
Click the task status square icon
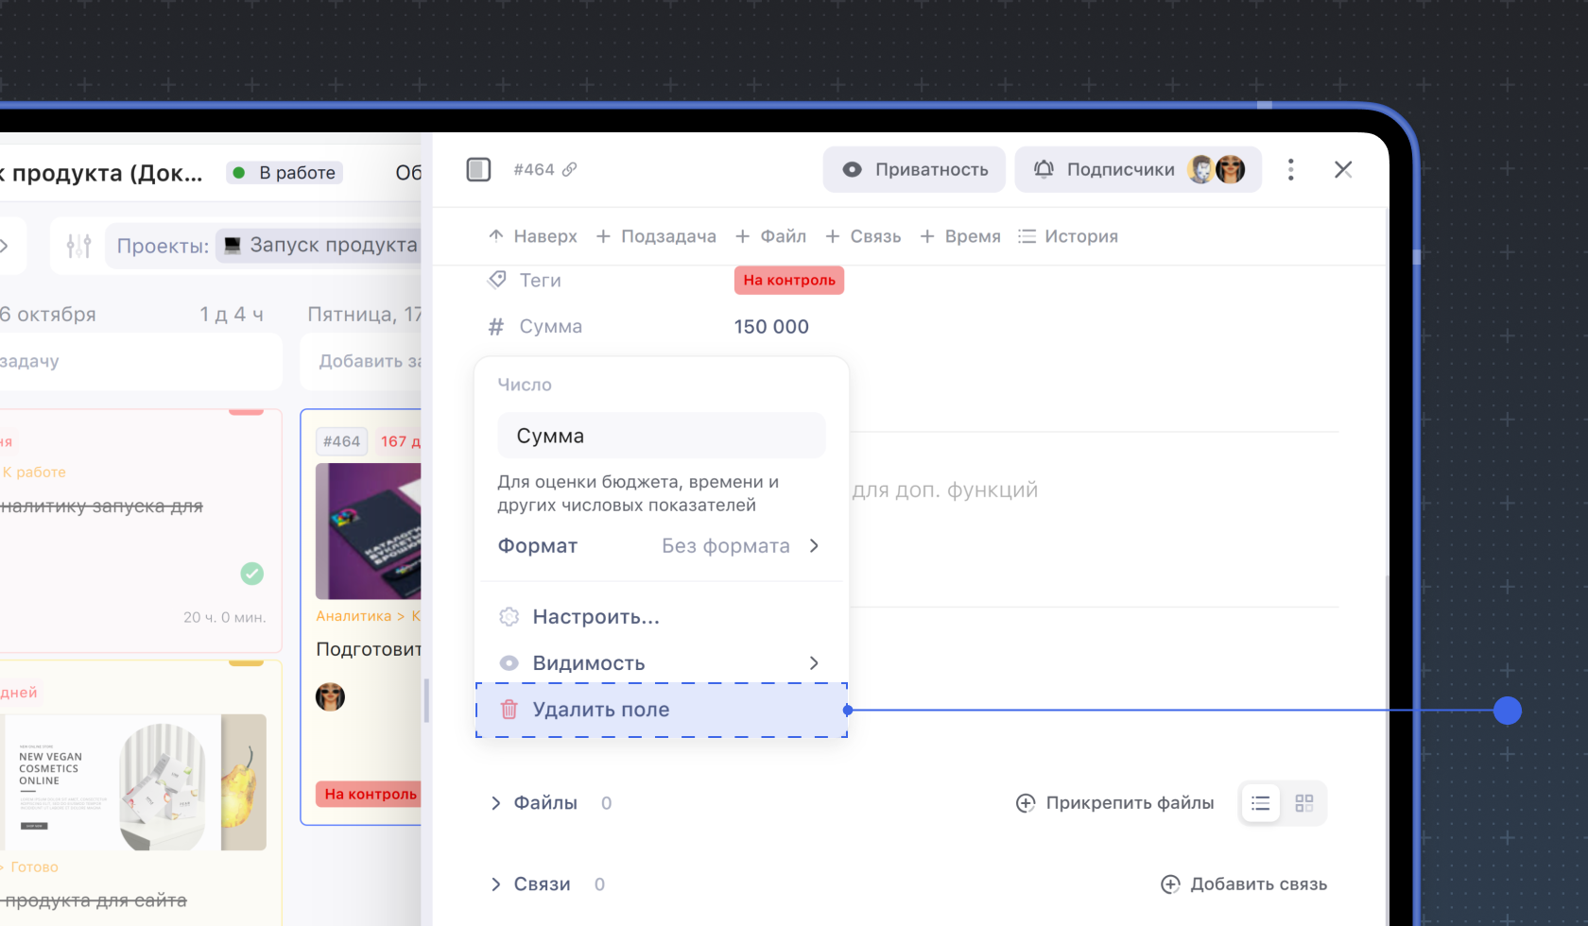[478, 170]
